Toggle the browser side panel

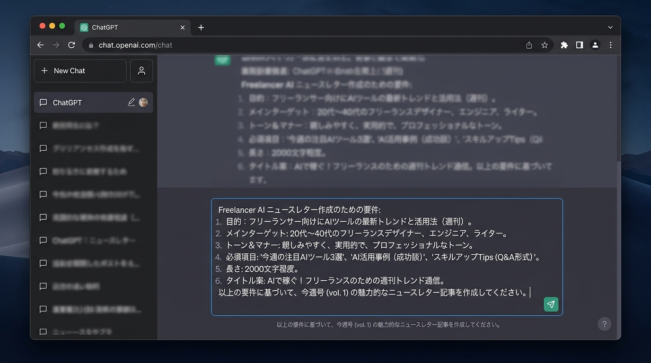(580, 45)
